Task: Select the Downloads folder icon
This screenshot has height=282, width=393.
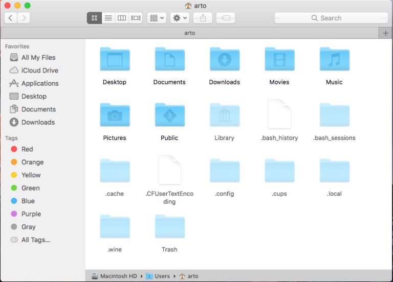Action: tap(225, 59)
